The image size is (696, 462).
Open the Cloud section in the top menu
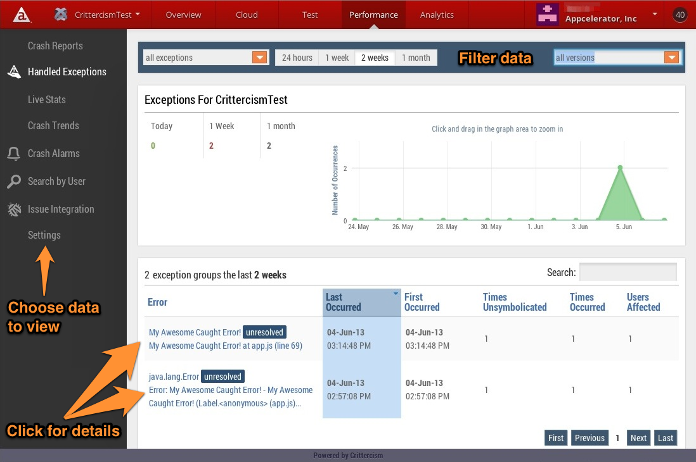[x=246, y=14]
